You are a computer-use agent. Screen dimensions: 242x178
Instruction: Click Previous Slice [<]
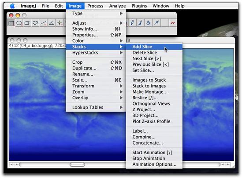tap(154, 65)
